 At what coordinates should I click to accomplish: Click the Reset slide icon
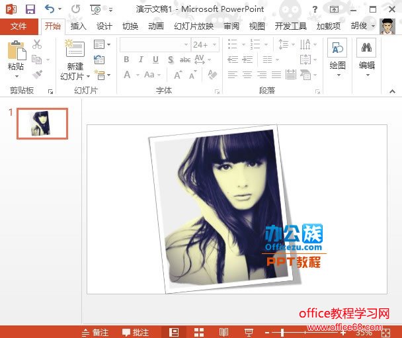pos(99,60)
